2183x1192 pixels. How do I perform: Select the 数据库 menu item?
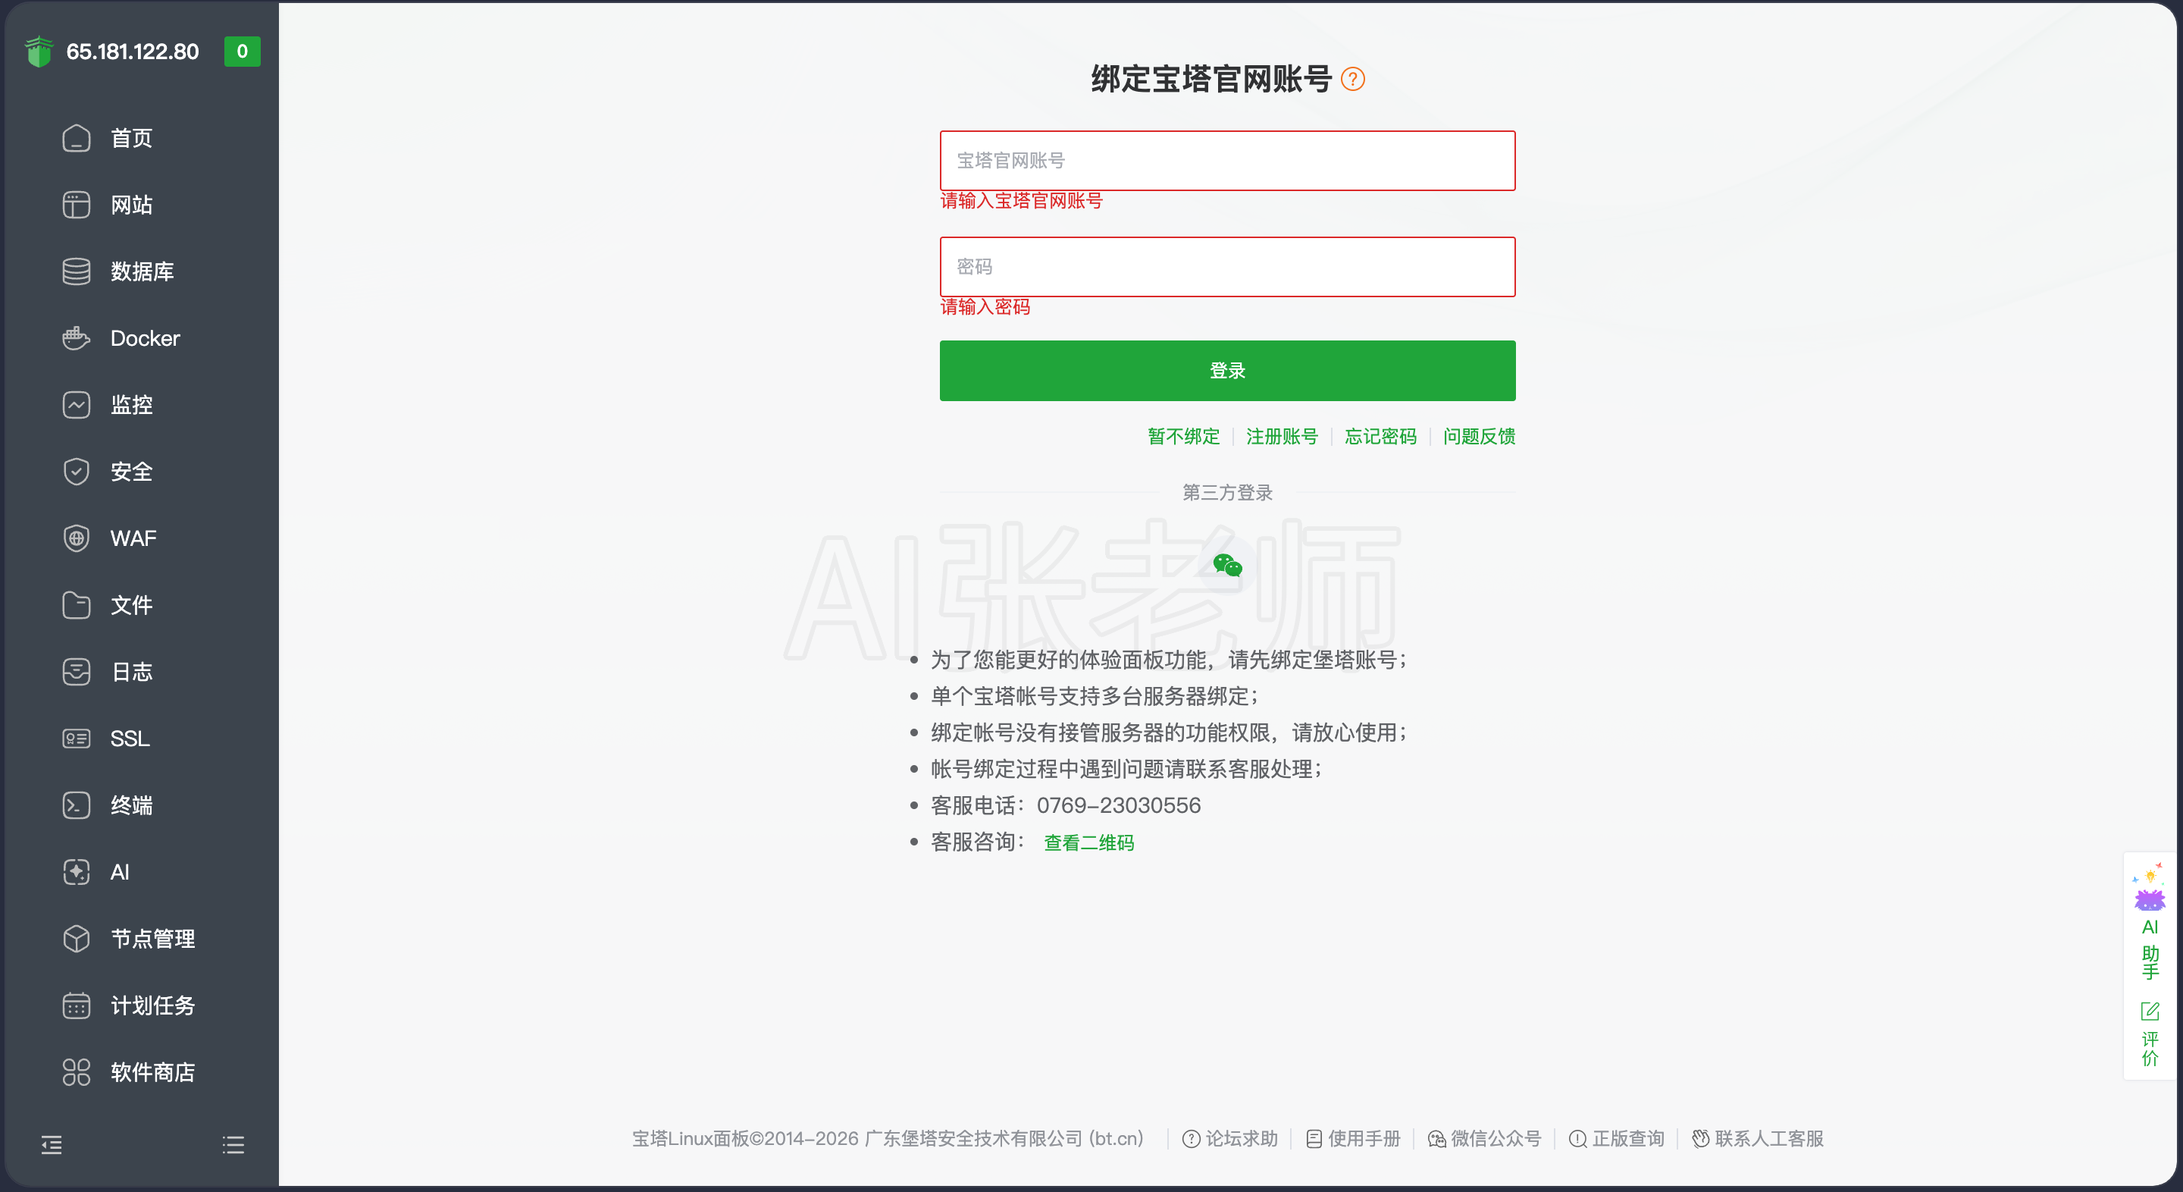(143, 271)
